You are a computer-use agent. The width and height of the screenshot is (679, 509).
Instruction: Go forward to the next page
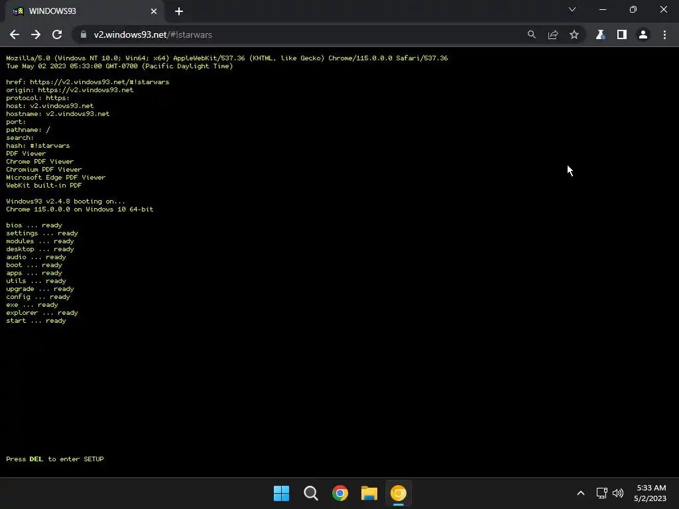coord(36,34)
